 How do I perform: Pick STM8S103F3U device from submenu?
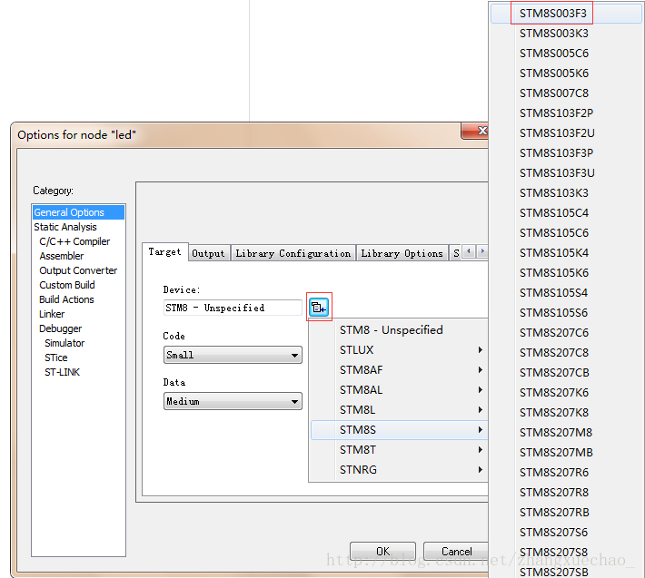click(x=566, y=173)
